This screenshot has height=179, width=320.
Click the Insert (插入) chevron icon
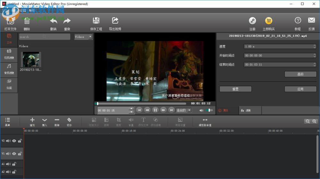[44, 120]
